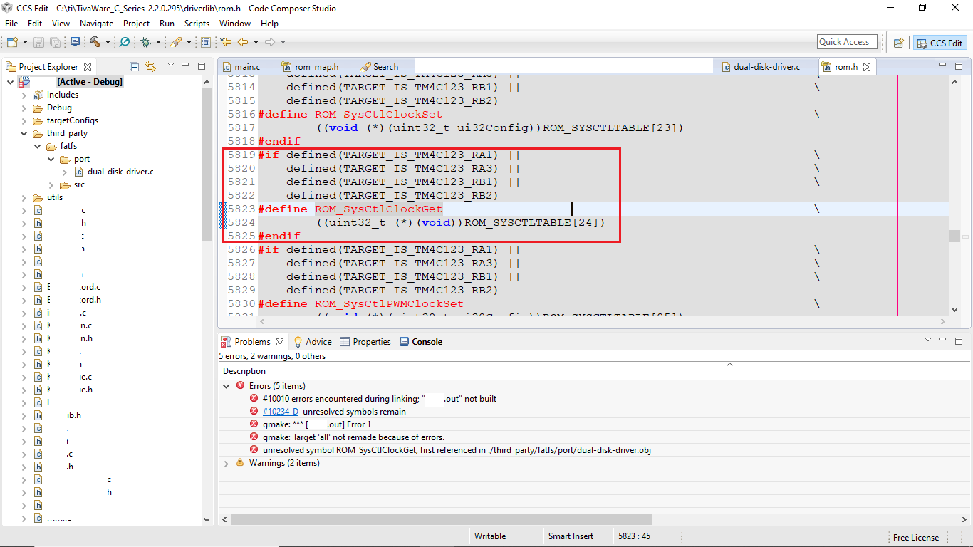Open the Problems view menu triangle

click(x=928, y=340)
